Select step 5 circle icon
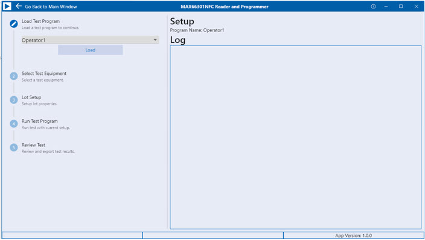 (14, 148)
